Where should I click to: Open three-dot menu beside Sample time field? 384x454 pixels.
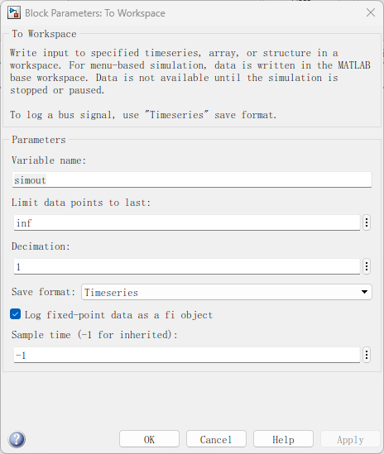click(x=367, y=355)
